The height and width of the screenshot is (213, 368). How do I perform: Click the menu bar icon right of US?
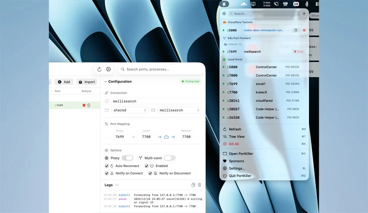pyautogui.click(x=307, y=4)
